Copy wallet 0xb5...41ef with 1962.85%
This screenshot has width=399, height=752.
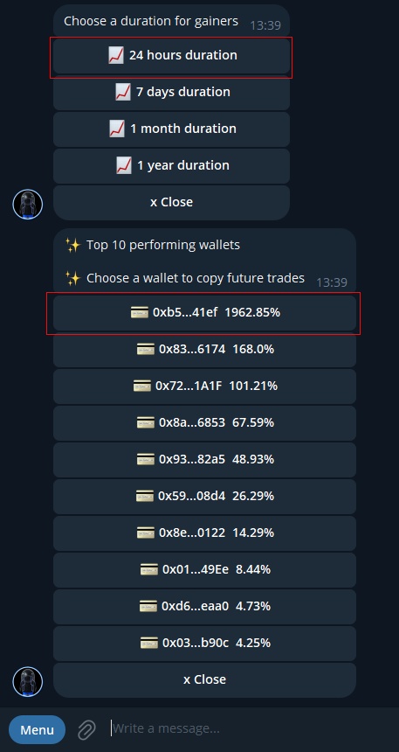point(204,313)
